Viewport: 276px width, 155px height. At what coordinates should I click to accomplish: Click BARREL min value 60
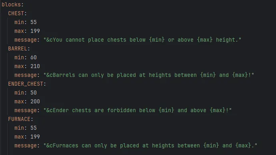tap(34, 58)
